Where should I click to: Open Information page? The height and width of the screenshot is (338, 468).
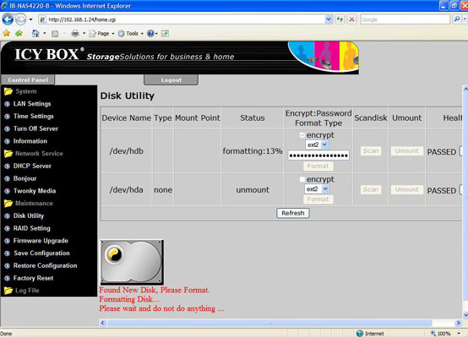[30, 141]
